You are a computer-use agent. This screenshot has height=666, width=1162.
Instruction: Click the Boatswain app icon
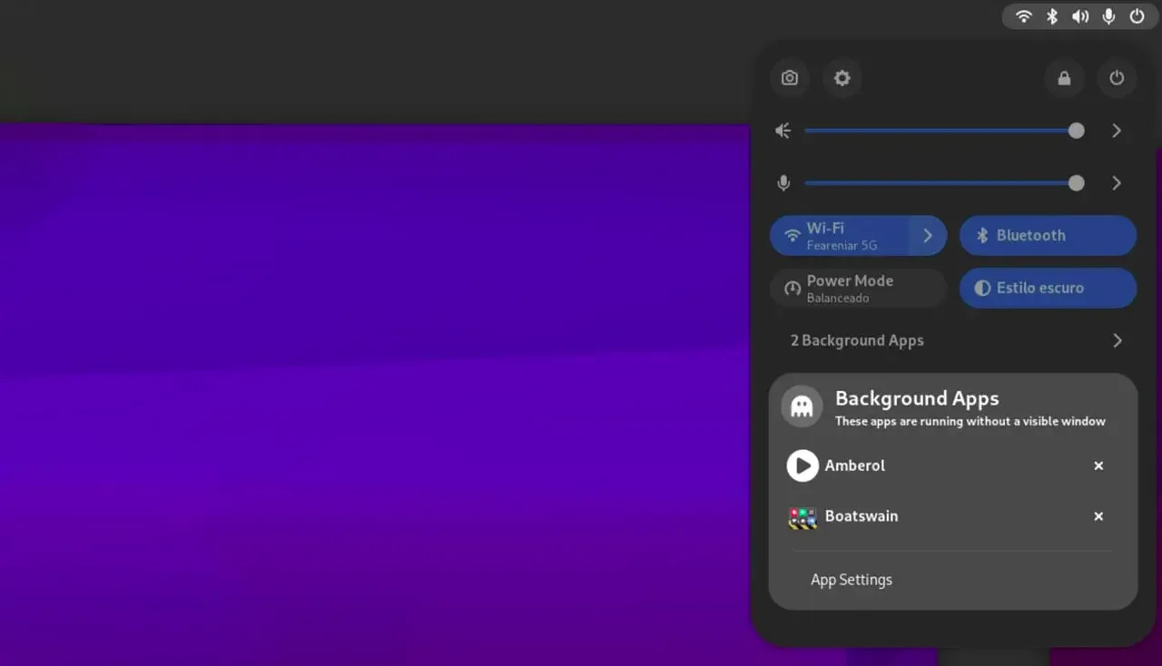(x=803, y=517)
